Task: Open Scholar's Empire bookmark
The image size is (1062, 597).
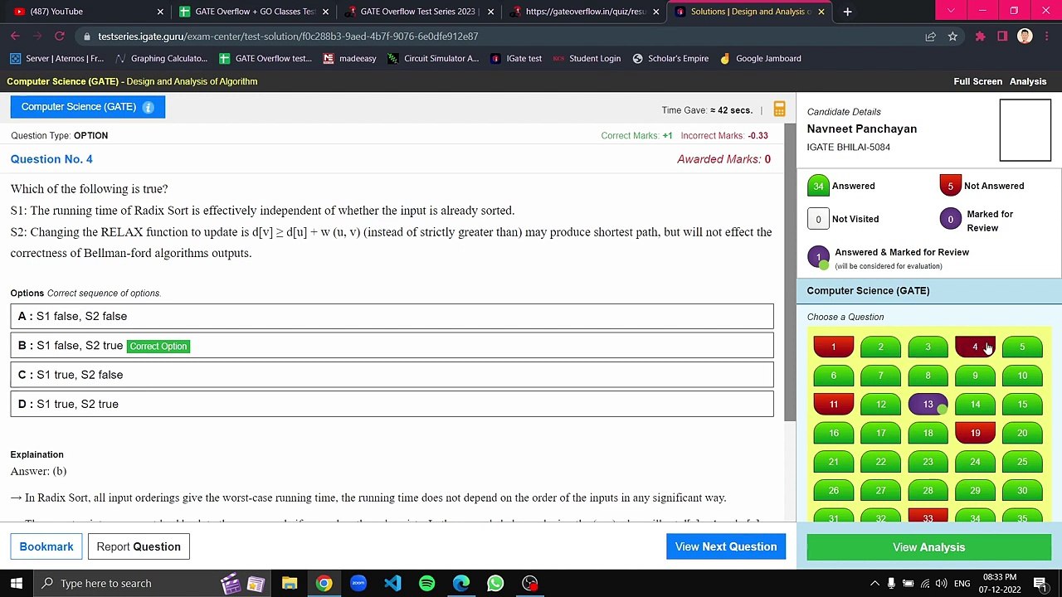Action: 670,59
